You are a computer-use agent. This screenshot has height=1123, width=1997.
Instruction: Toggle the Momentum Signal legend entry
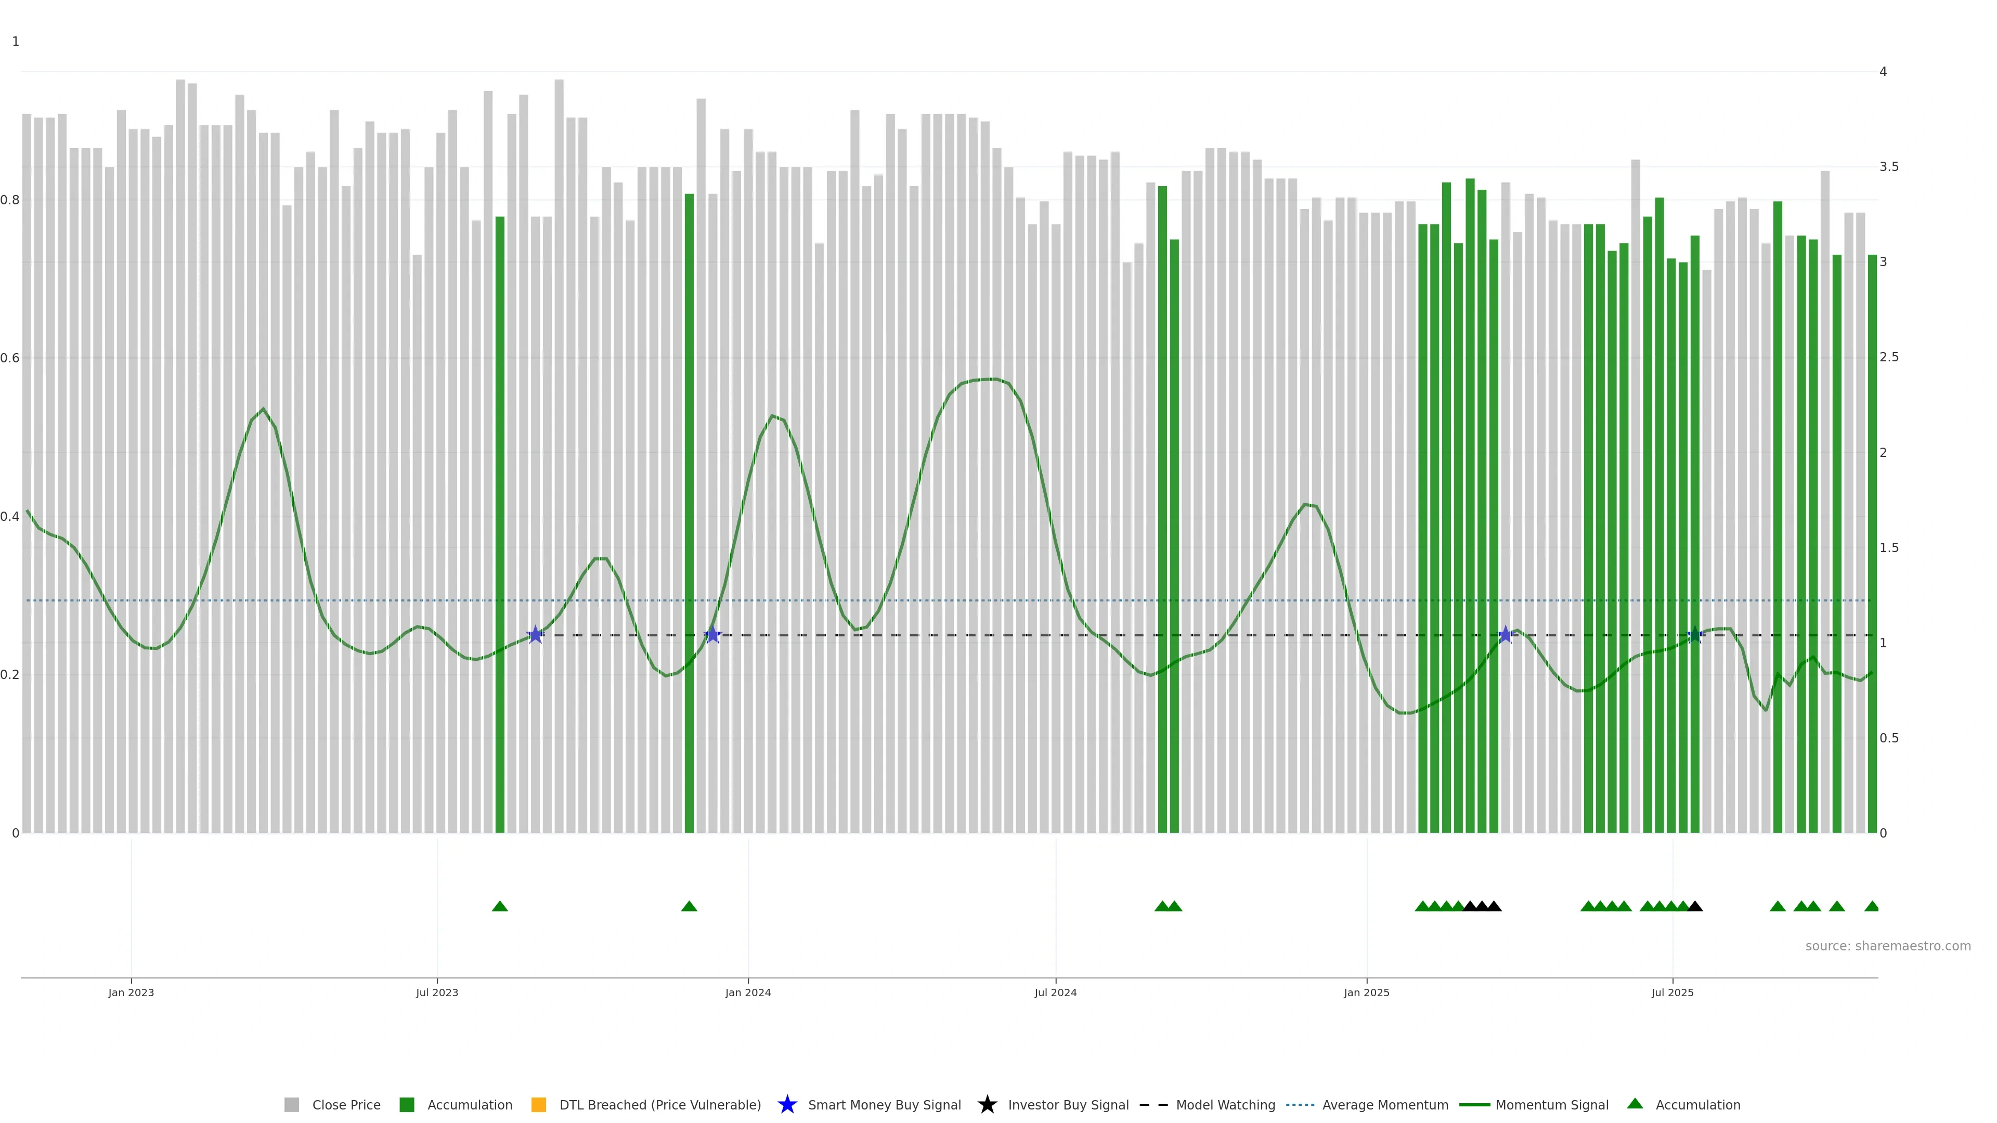point(1551,1104)
